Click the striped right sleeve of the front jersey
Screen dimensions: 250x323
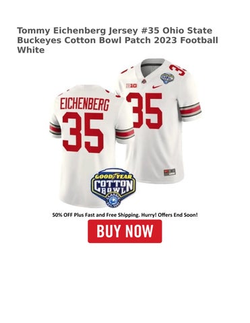tap(191, 111)
